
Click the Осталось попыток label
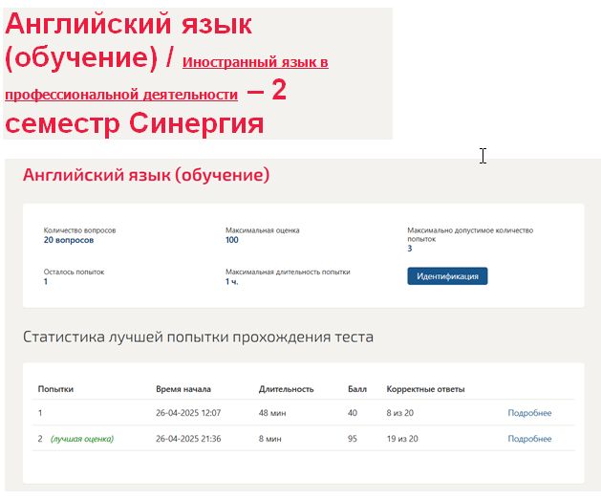(74, 272)
